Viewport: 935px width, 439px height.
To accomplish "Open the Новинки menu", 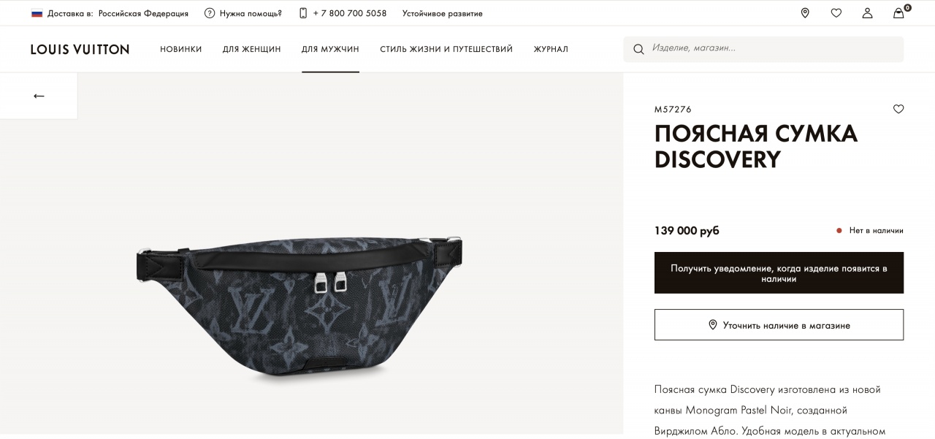I will 181,49.
